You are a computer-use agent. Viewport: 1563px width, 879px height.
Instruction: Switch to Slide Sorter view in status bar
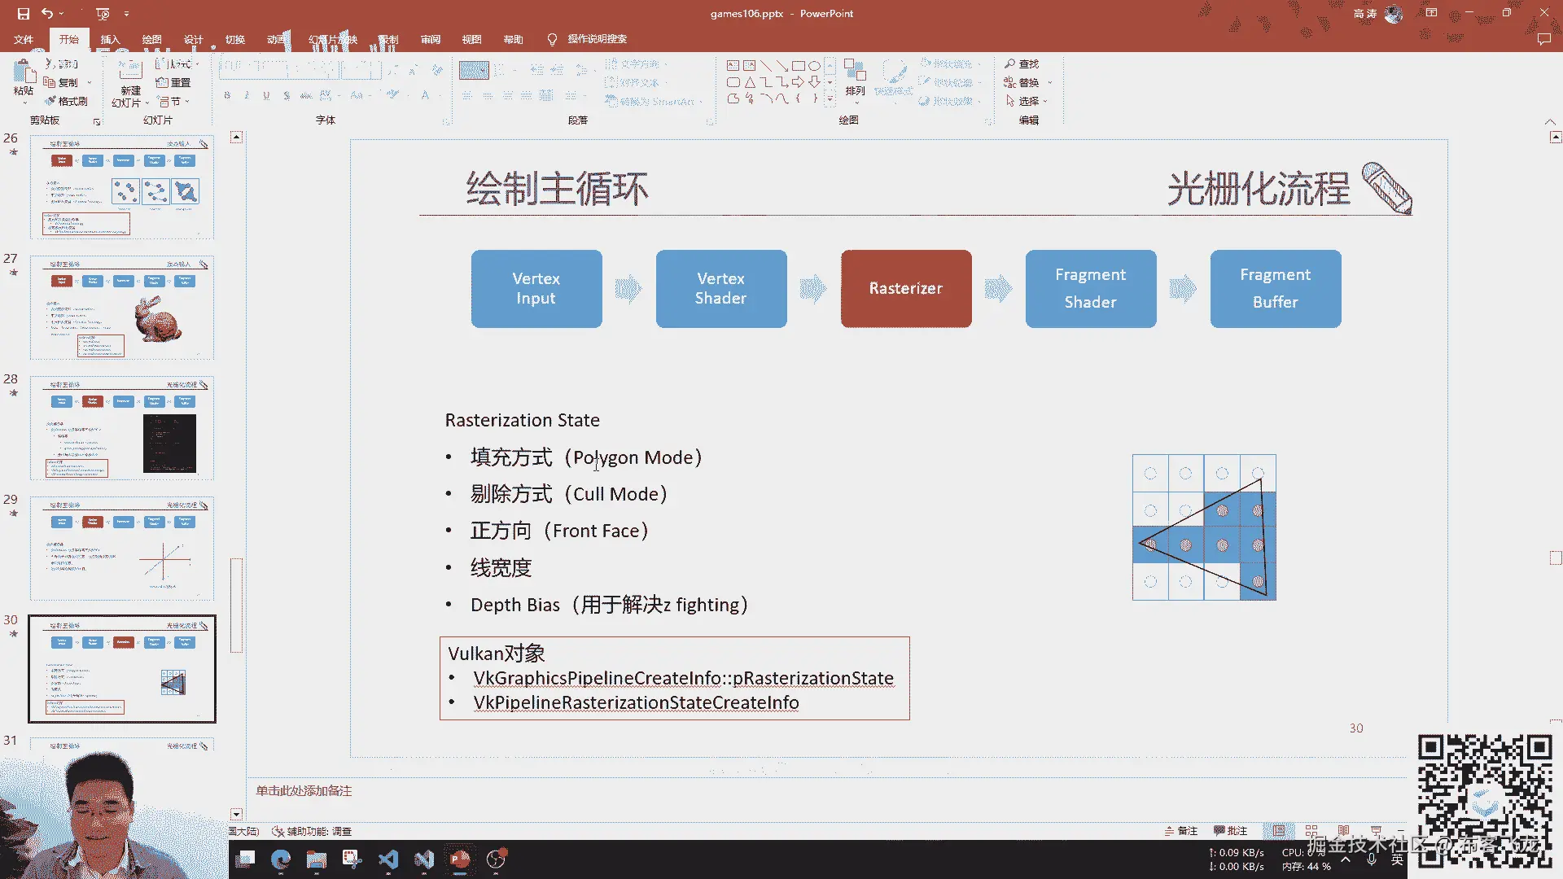pyautogui.click(x=1311, y=831)
